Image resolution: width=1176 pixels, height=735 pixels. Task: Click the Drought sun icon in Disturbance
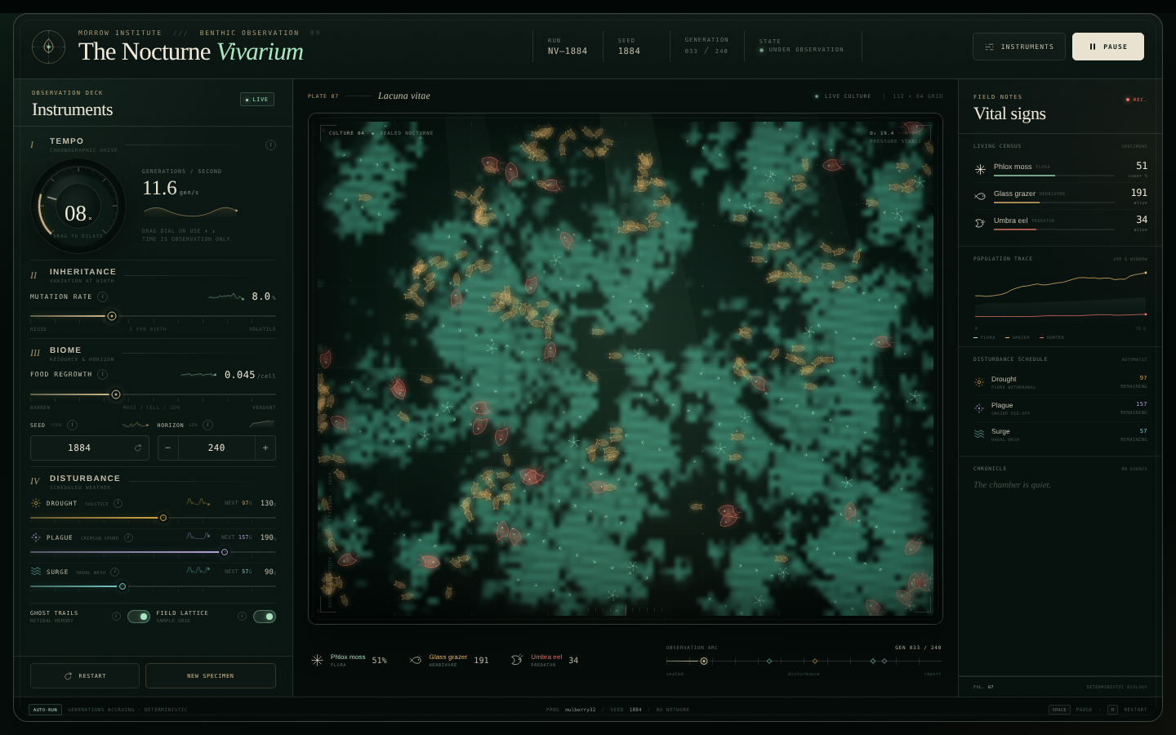(x=35, y=503)
